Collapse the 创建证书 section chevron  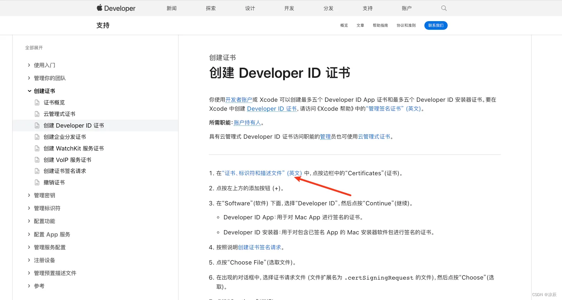coord(29,91)
